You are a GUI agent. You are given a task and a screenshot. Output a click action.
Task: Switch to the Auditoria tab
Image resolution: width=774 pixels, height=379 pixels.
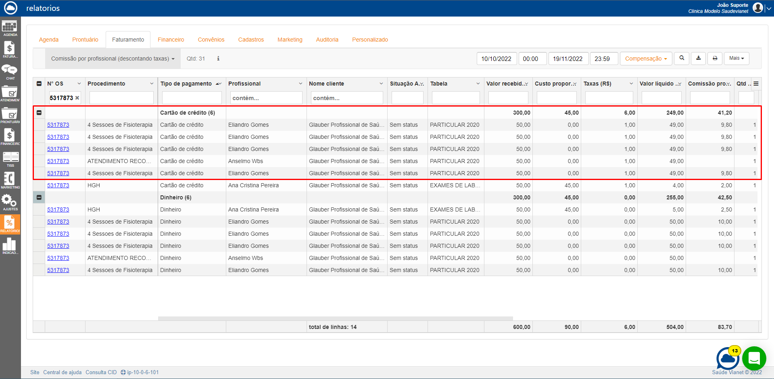pos(327,40)
